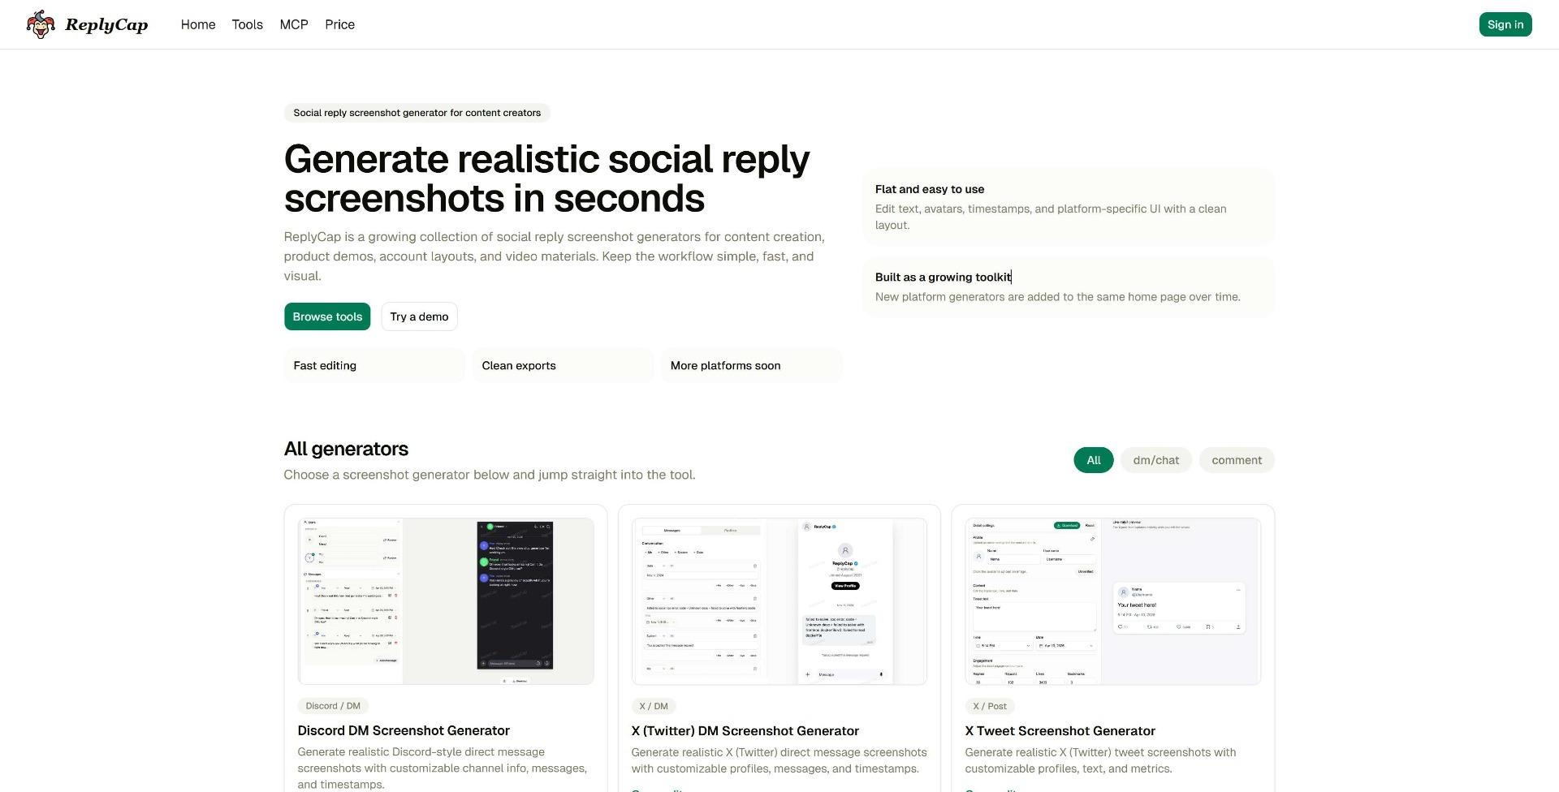
Task: Click the Built as a growing toolkit card
Action: pos(1068,286)
